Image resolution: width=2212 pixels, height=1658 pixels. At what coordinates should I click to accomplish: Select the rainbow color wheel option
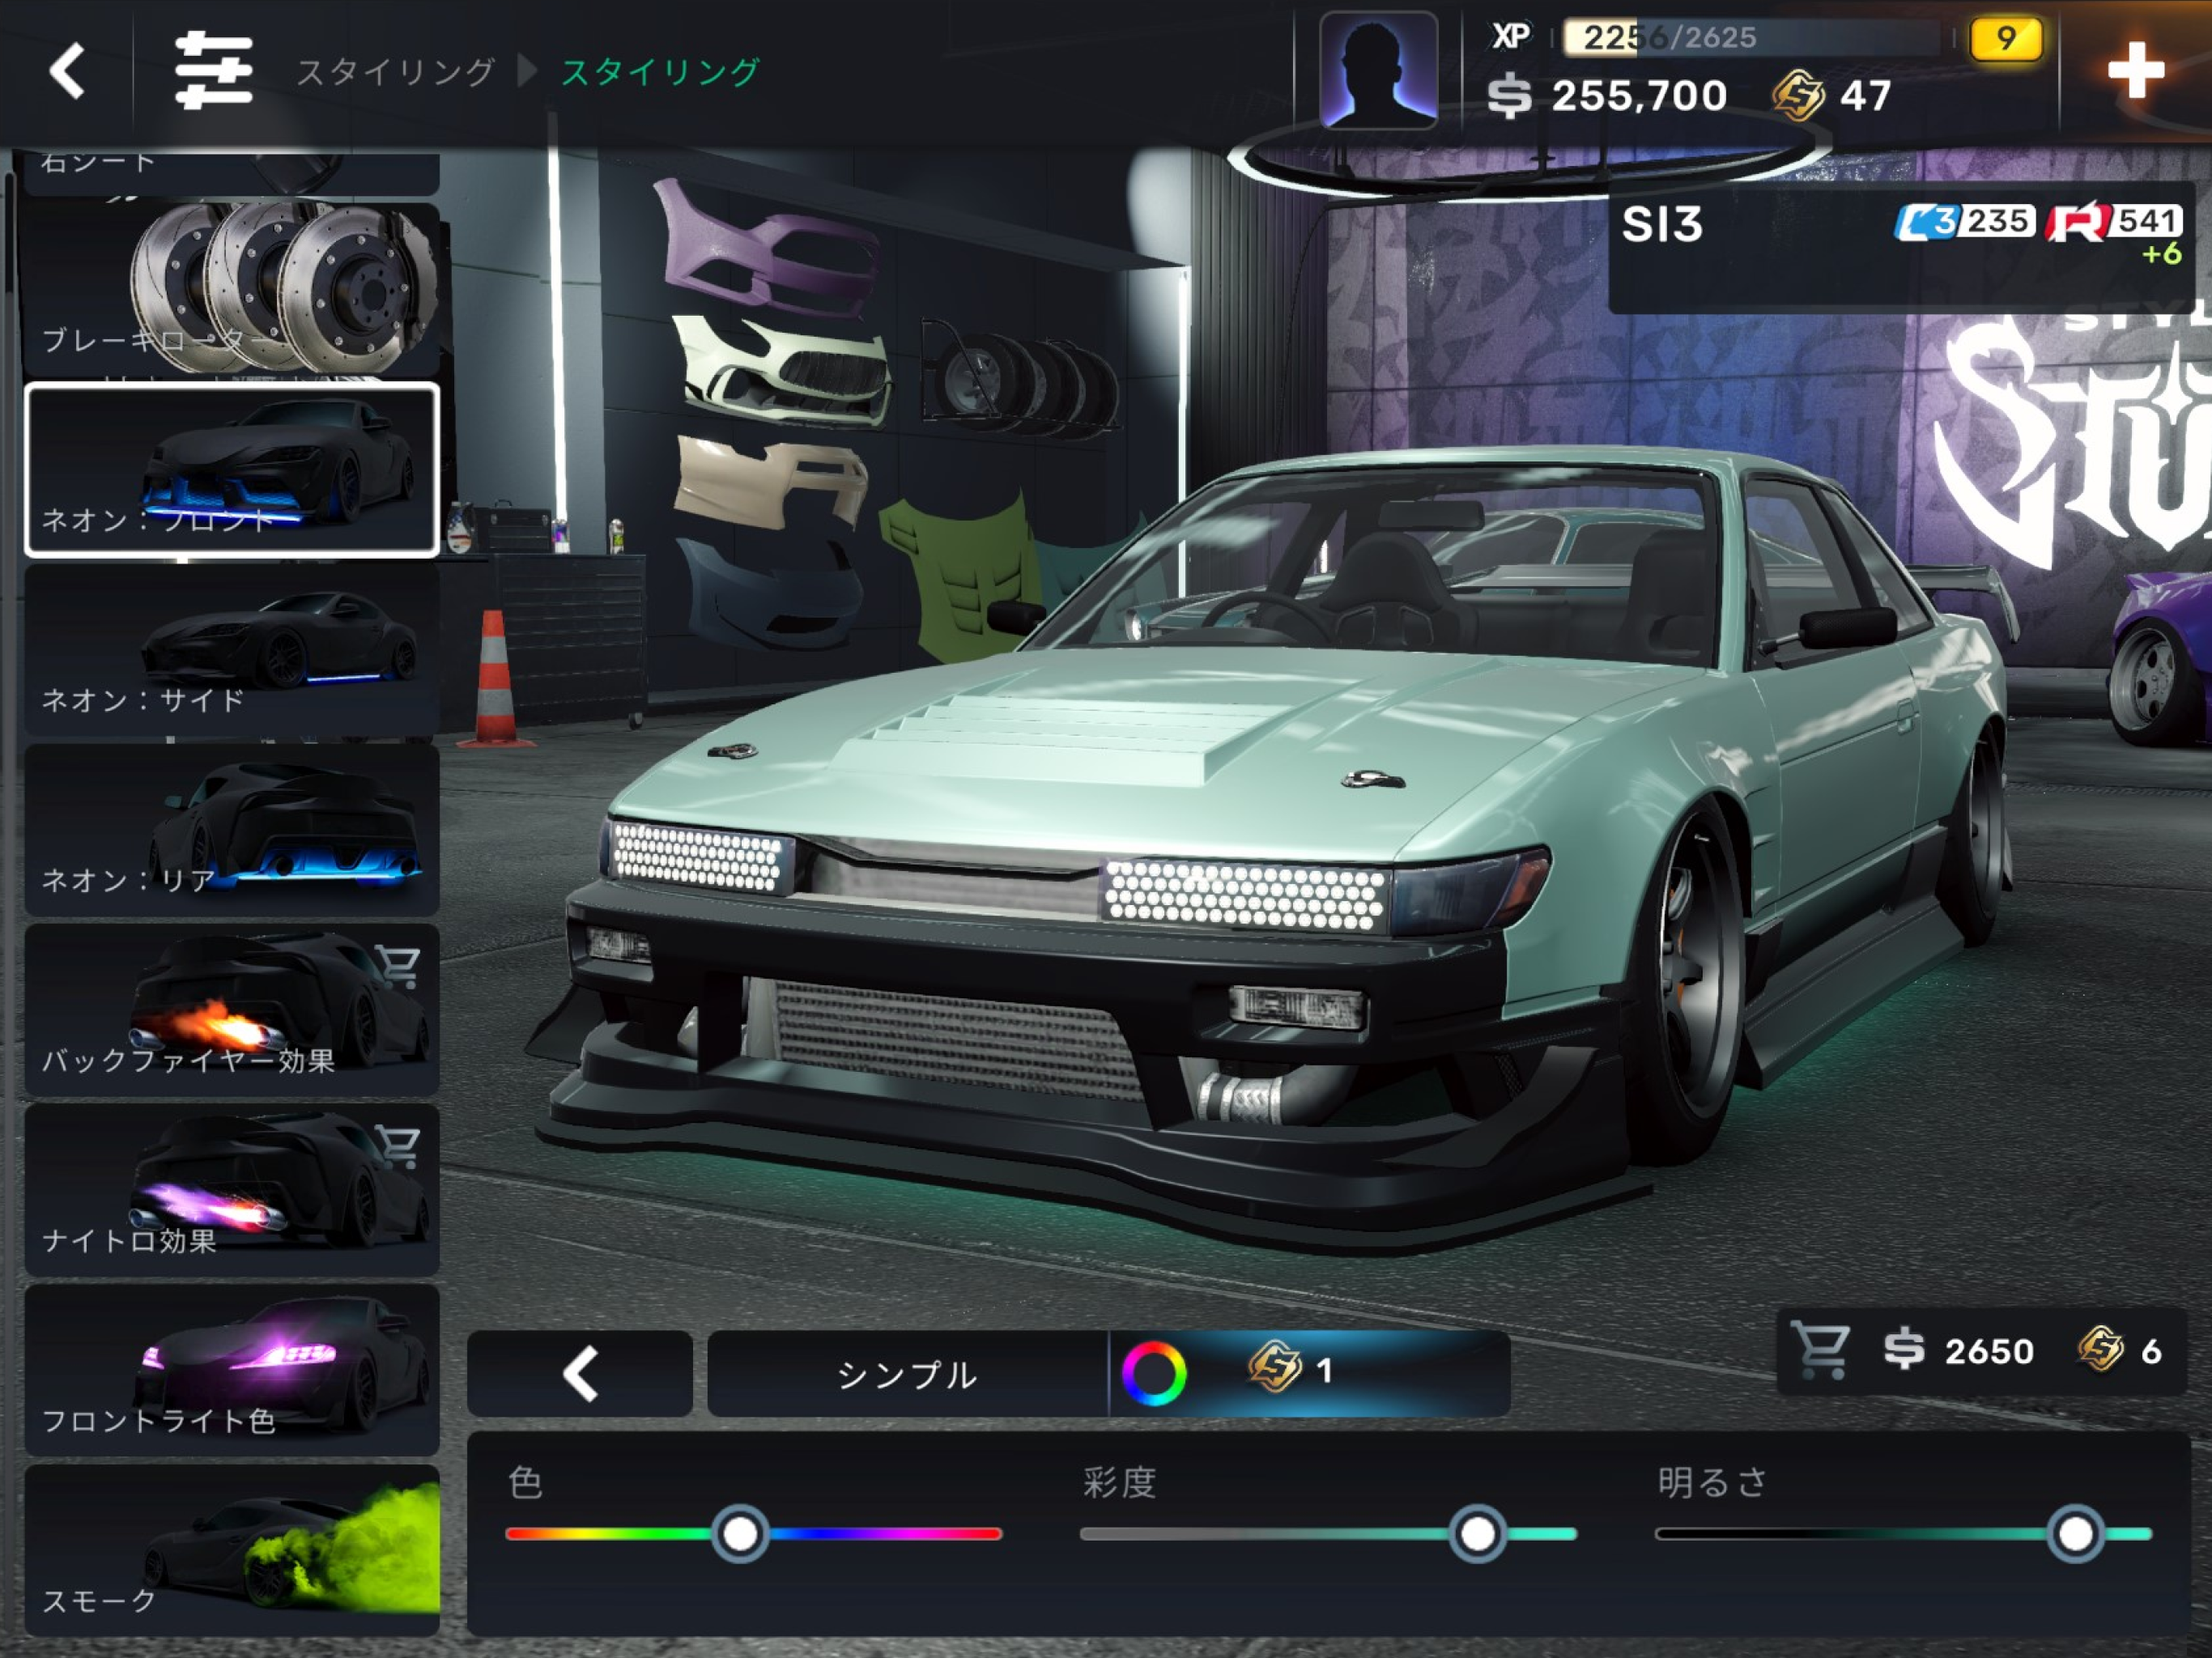point(1154,1373)
